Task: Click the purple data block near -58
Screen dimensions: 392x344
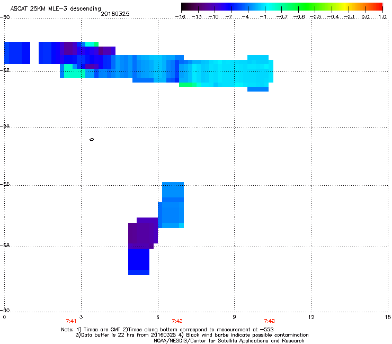Action: pos(143,233)
